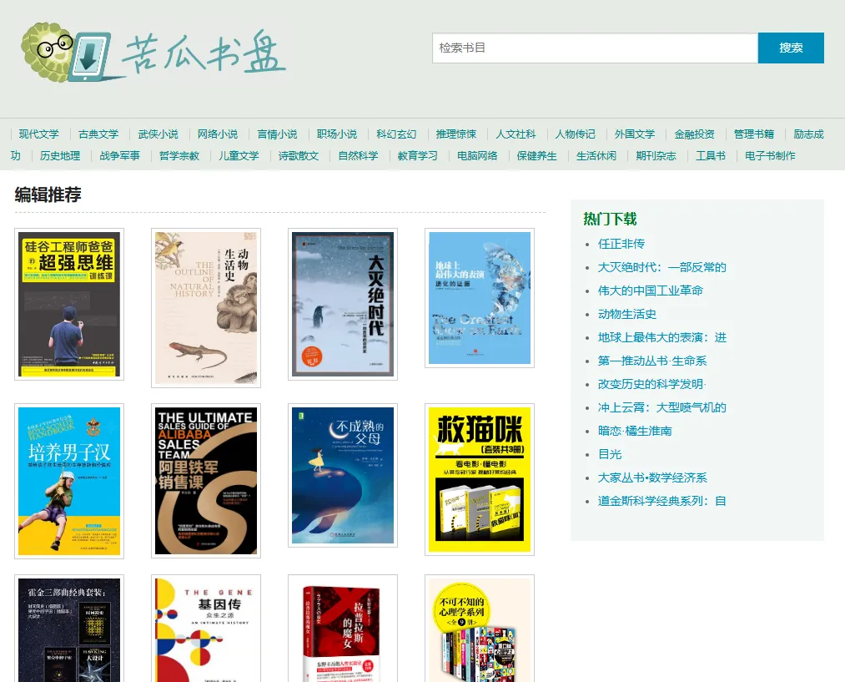
Task: Select the 外国文学 category
Action: [635, 134]
